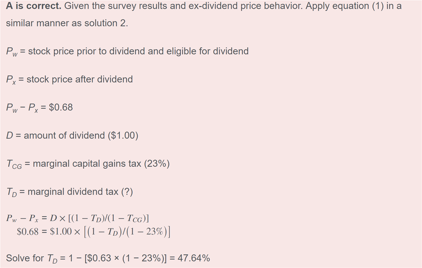
Task: Click the 47.64% result value
Action: [194, 258]
